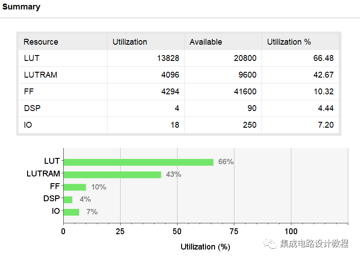Select the Summary heading

(x=21, y=7)
